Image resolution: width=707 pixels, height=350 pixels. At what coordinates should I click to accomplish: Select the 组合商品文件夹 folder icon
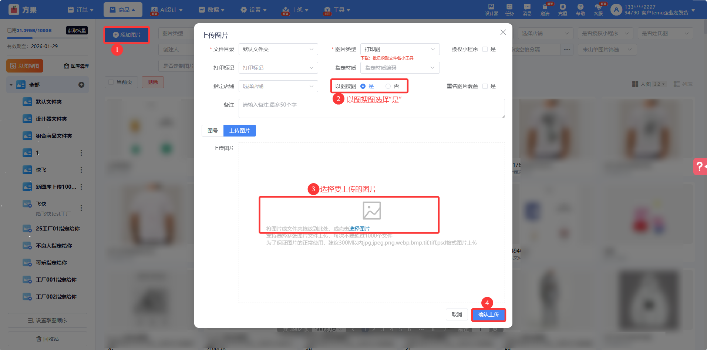point(27,136)
